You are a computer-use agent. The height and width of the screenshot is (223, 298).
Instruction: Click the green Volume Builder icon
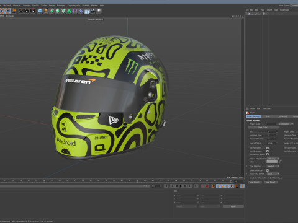click(x=69, y=11)
